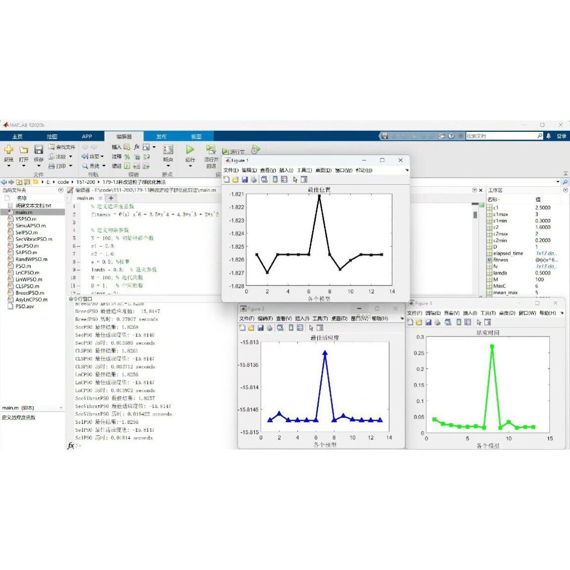Click the Print icon in Figure 2 toolbar
This screenshot has height=570, width=570.
[269, 328]
